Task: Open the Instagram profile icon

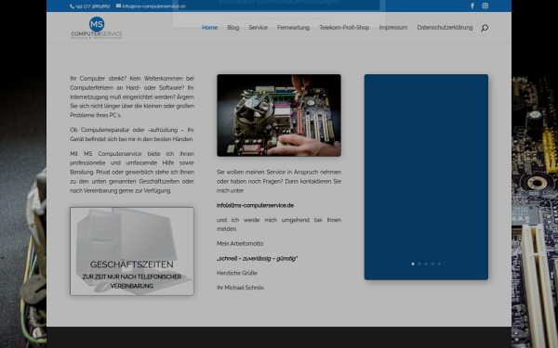Action: click(485, 6)
